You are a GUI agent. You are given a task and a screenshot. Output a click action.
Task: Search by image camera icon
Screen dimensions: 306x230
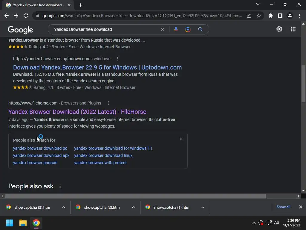188,29
